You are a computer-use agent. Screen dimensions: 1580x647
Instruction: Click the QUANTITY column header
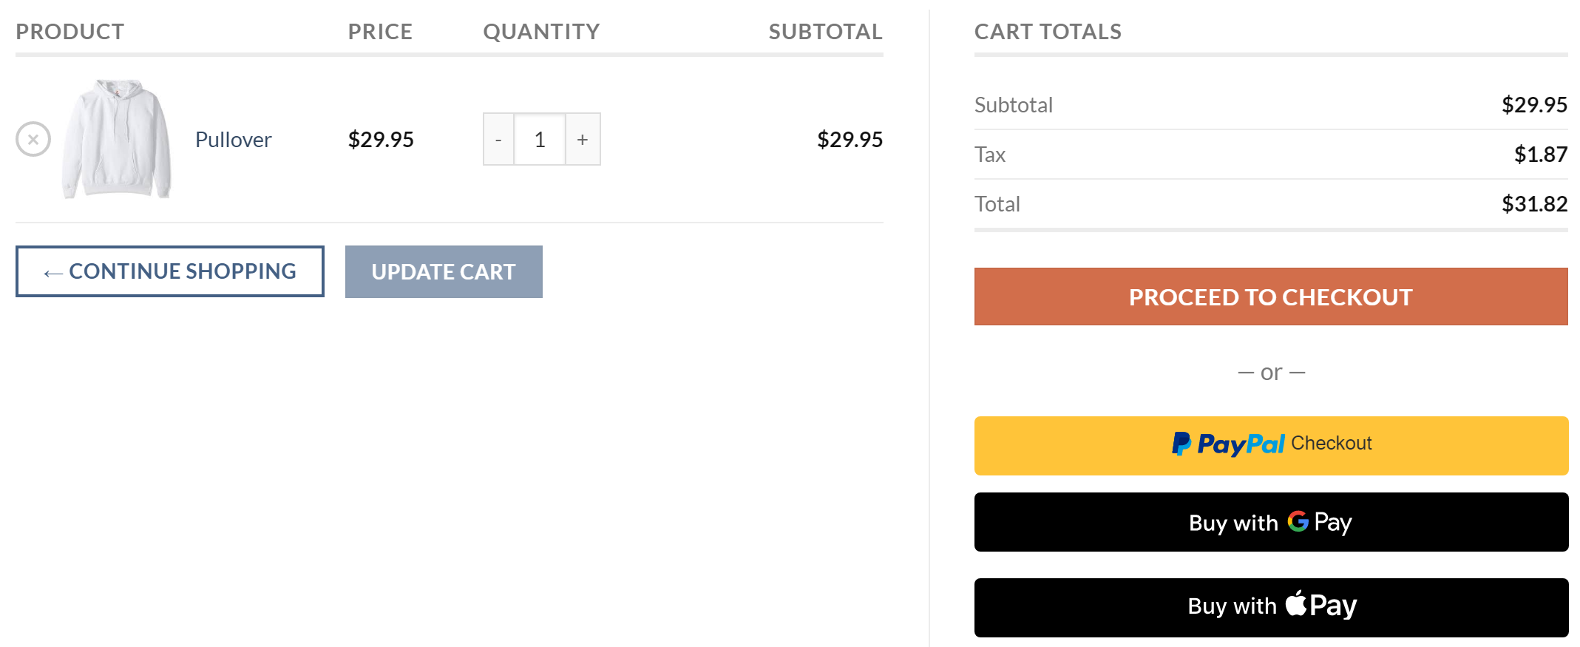tap(541, 32)
